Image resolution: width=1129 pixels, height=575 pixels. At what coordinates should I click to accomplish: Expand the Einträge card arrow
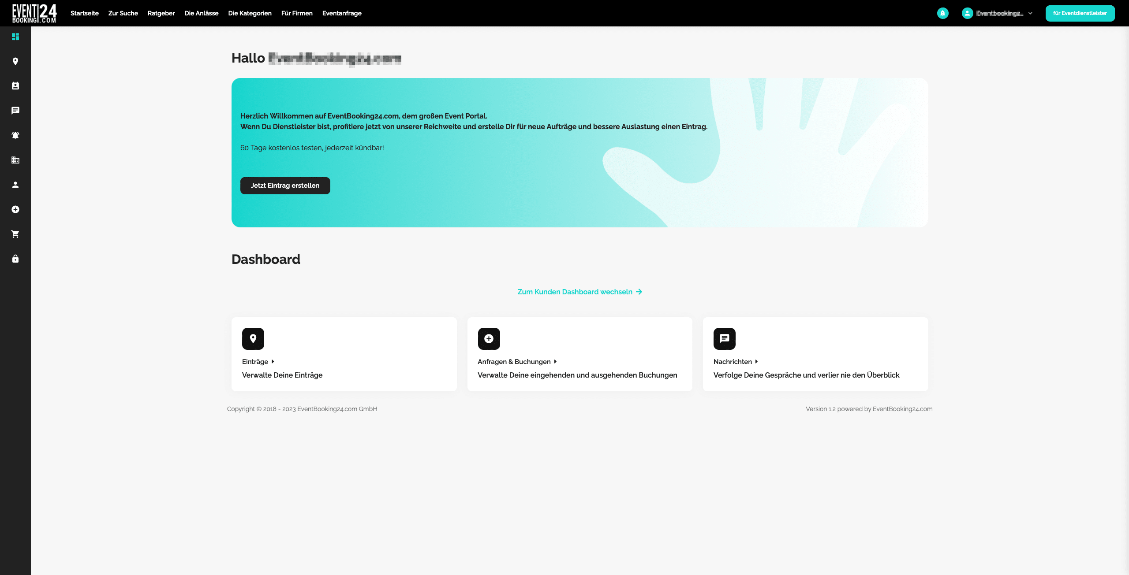click(273, 362)
